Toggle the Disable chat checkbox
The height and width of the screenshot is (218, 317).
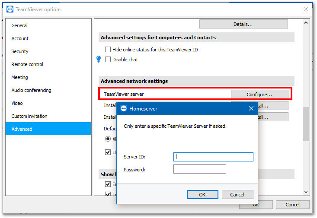[x=108, y=59]
